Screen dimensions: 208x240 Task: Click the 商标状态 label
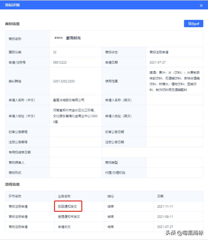coord(111,52)
